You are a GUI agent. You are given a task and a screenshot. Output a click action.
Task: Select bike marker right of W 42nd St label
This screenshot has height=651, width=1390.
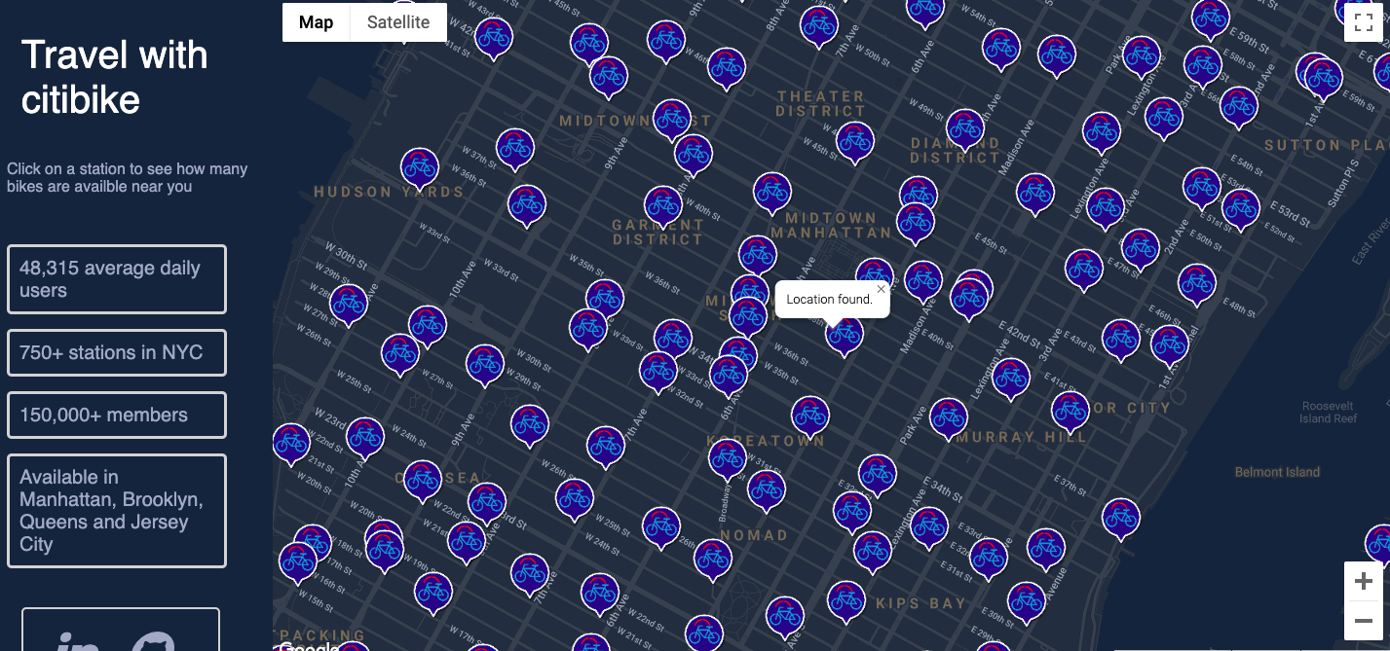pyautogui.click(x=493, y=39)
